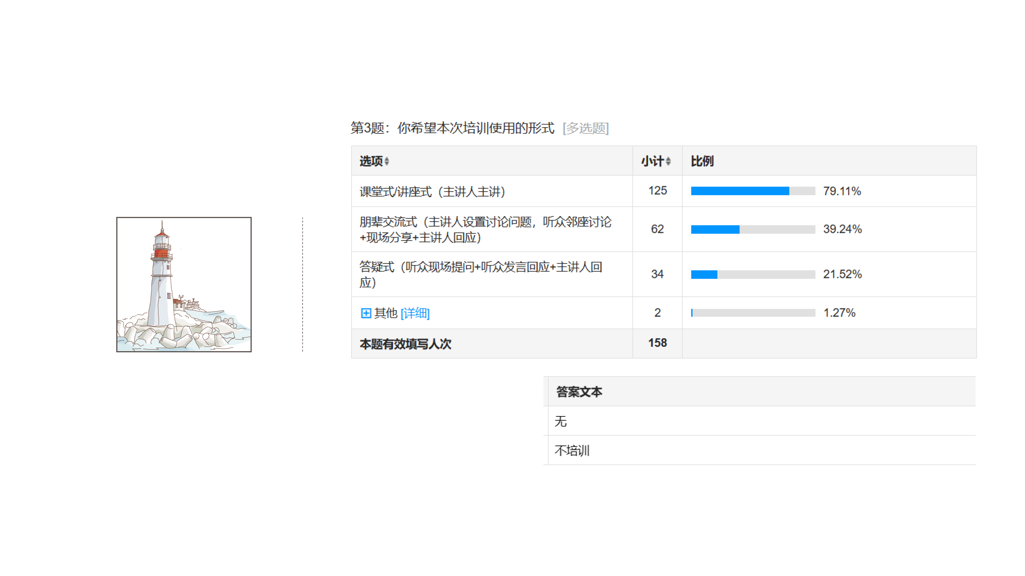1025x576 pixels.
Task: Click the sort arrows beside 小计 header
Action: click(x=668, y=161)
